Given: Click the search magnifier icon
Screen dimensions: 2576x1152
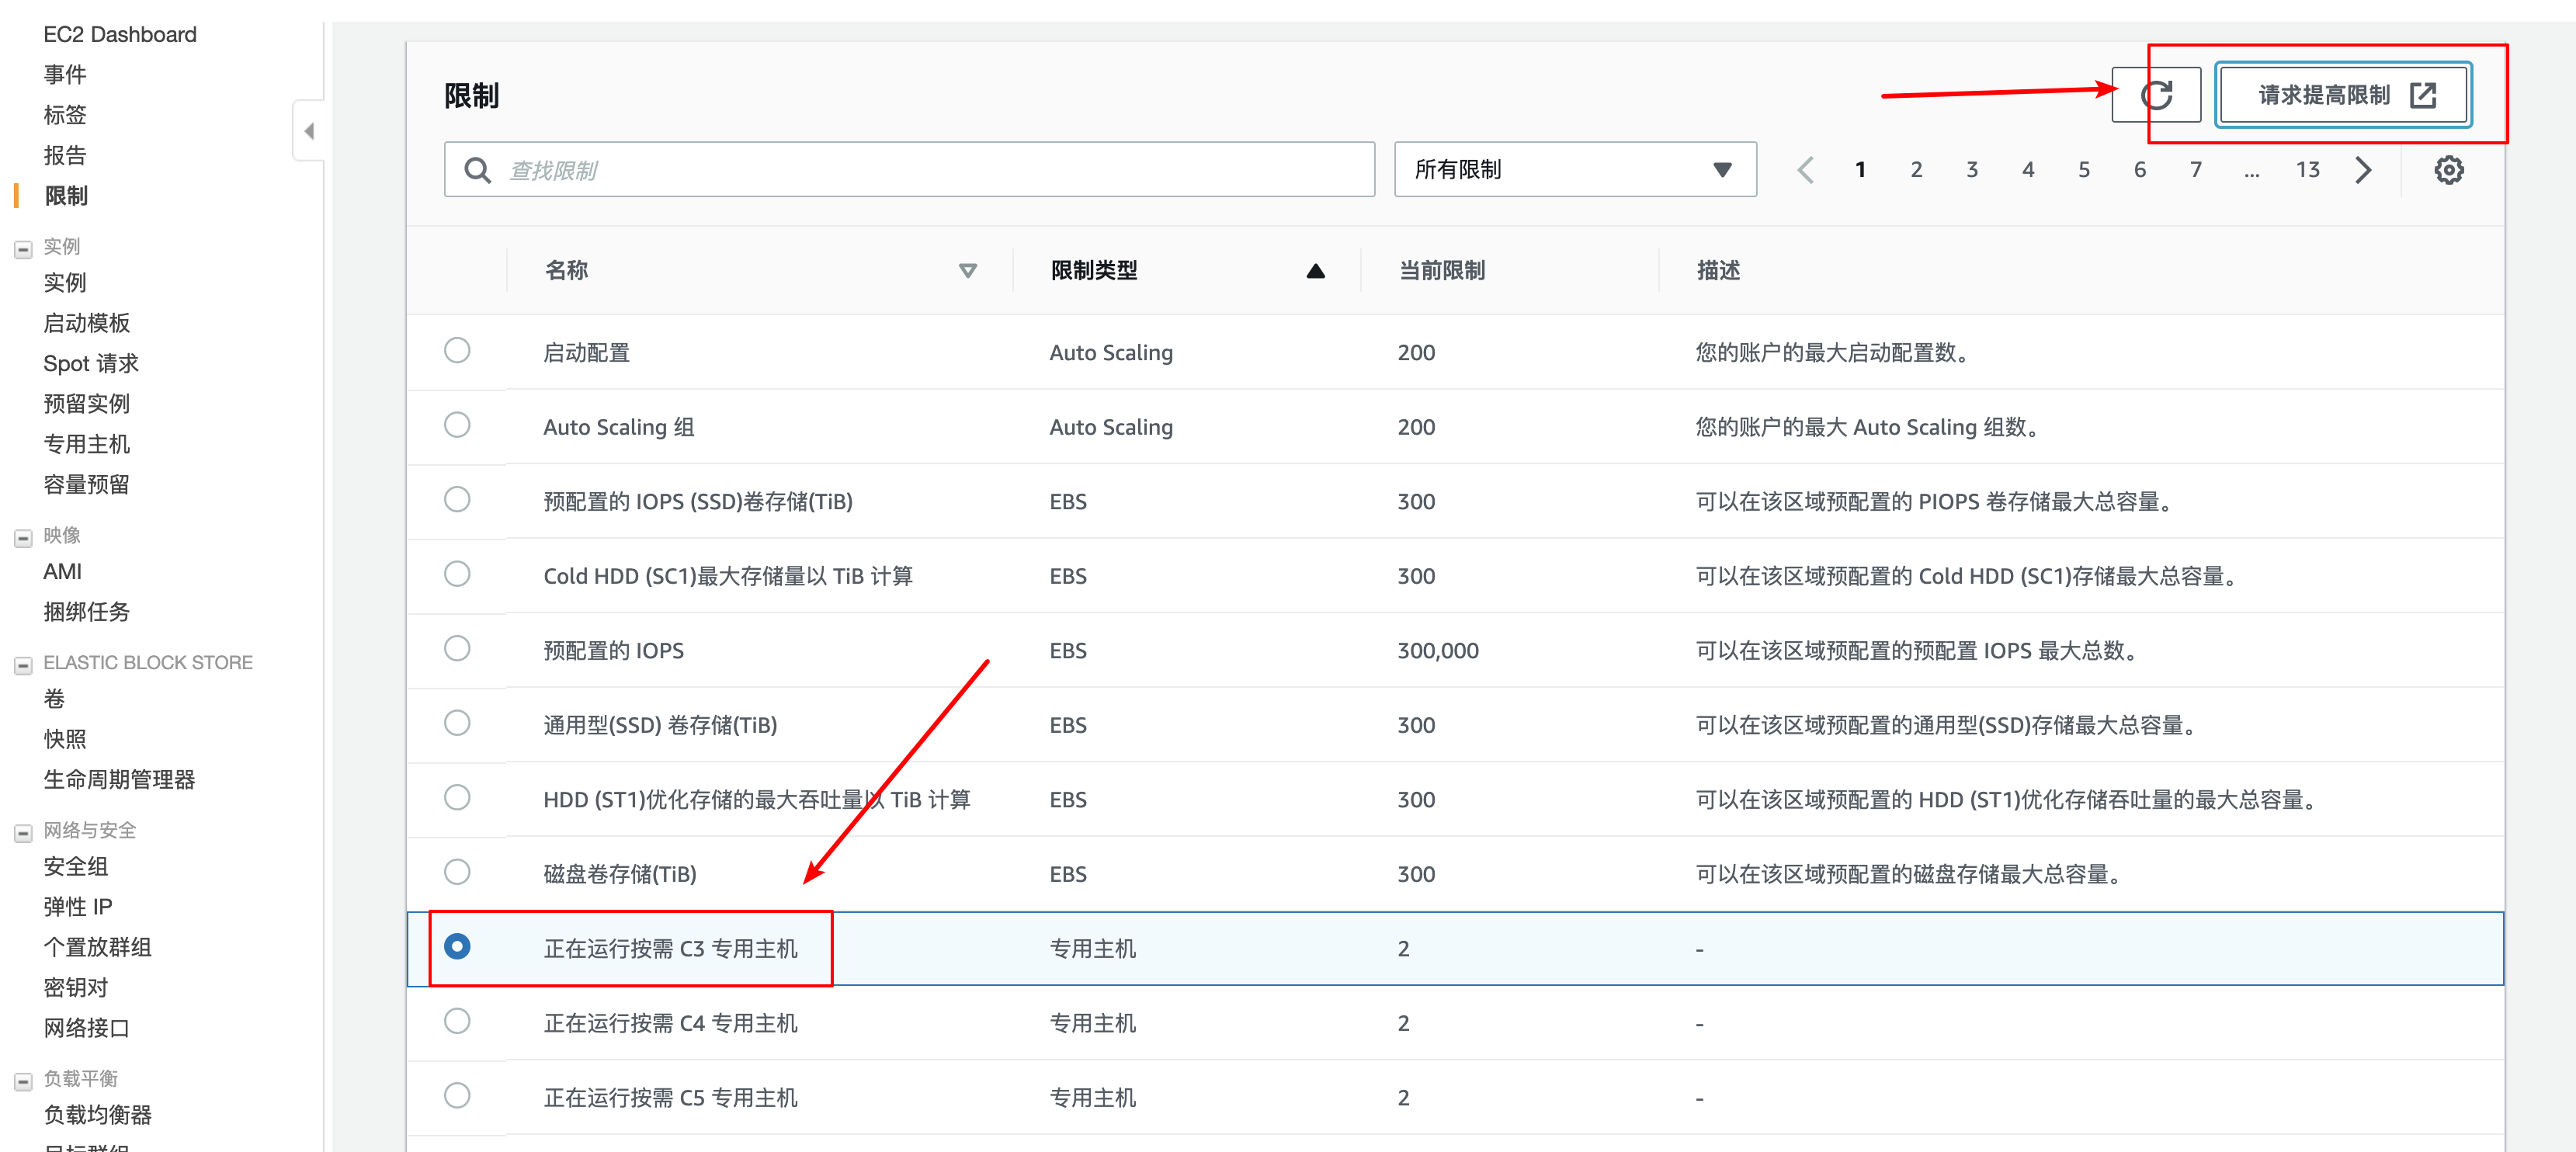Looking at the screenshot, I should tap(478, 170).
